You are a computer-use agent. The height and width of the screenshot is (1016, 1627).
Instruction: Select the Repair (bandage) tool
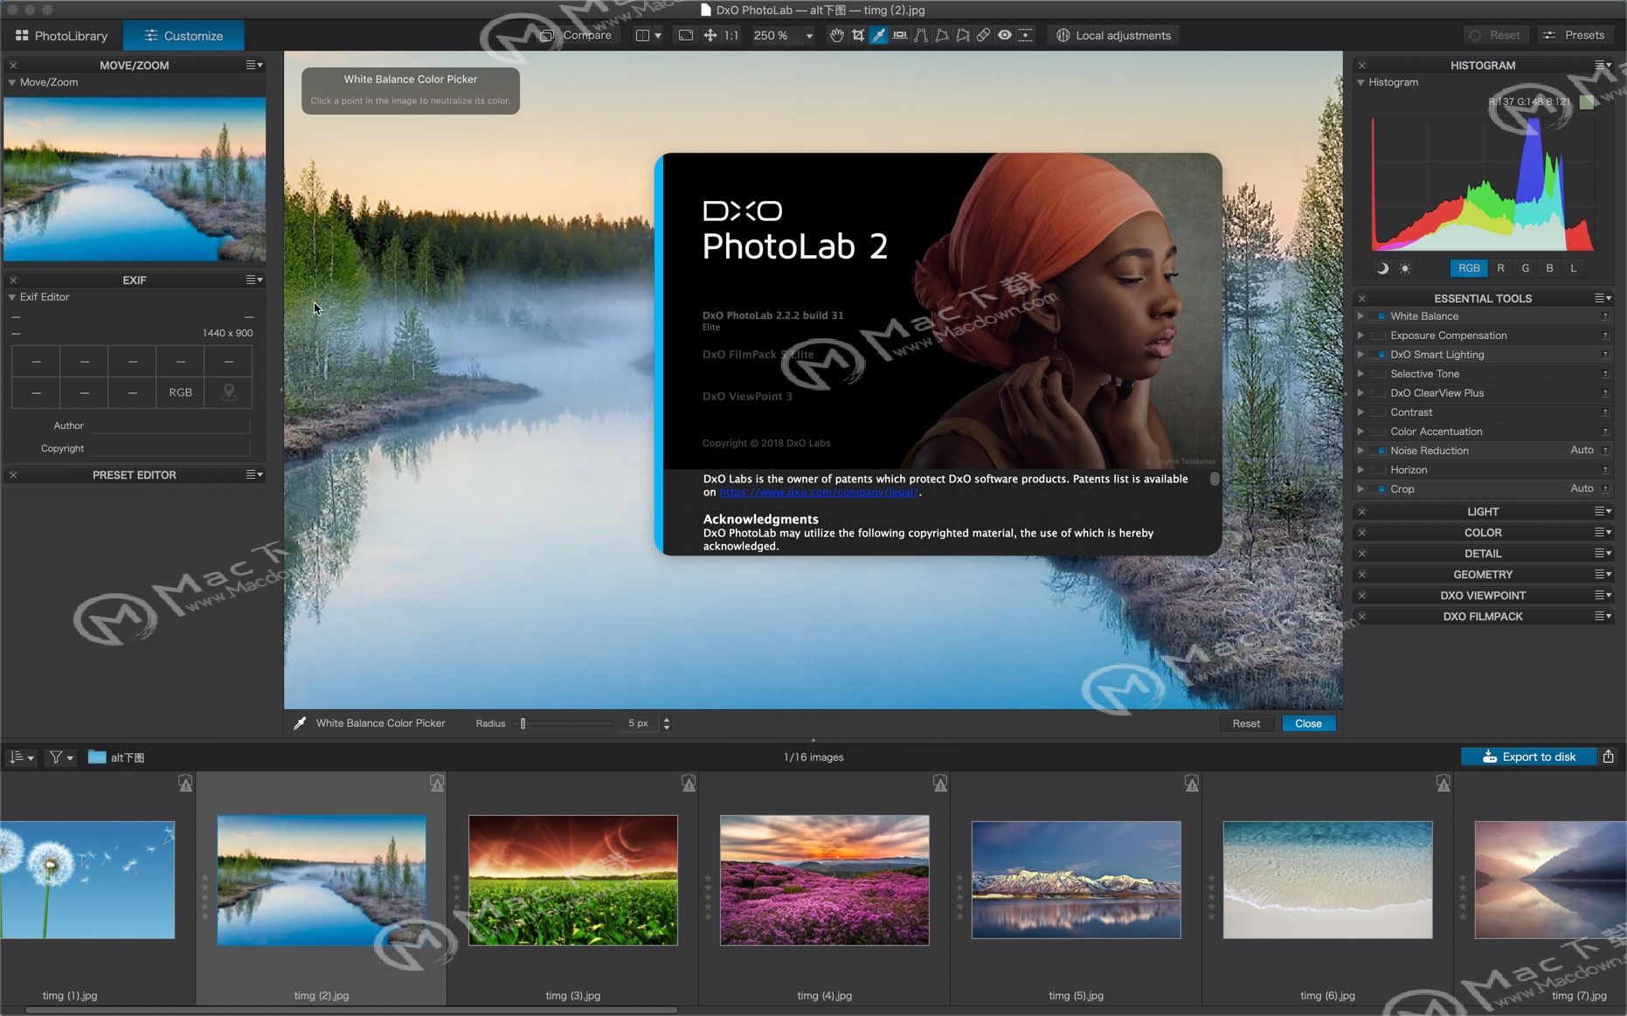(983, 35)
